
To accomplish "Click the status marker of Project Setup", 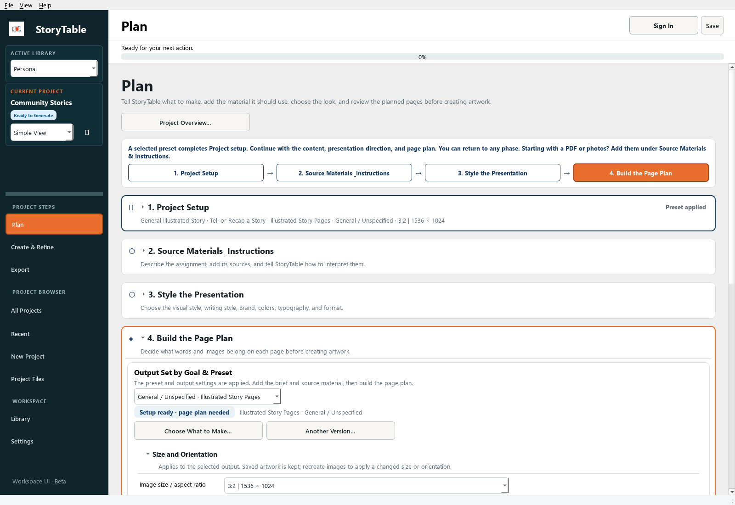I will pos(131,208).
